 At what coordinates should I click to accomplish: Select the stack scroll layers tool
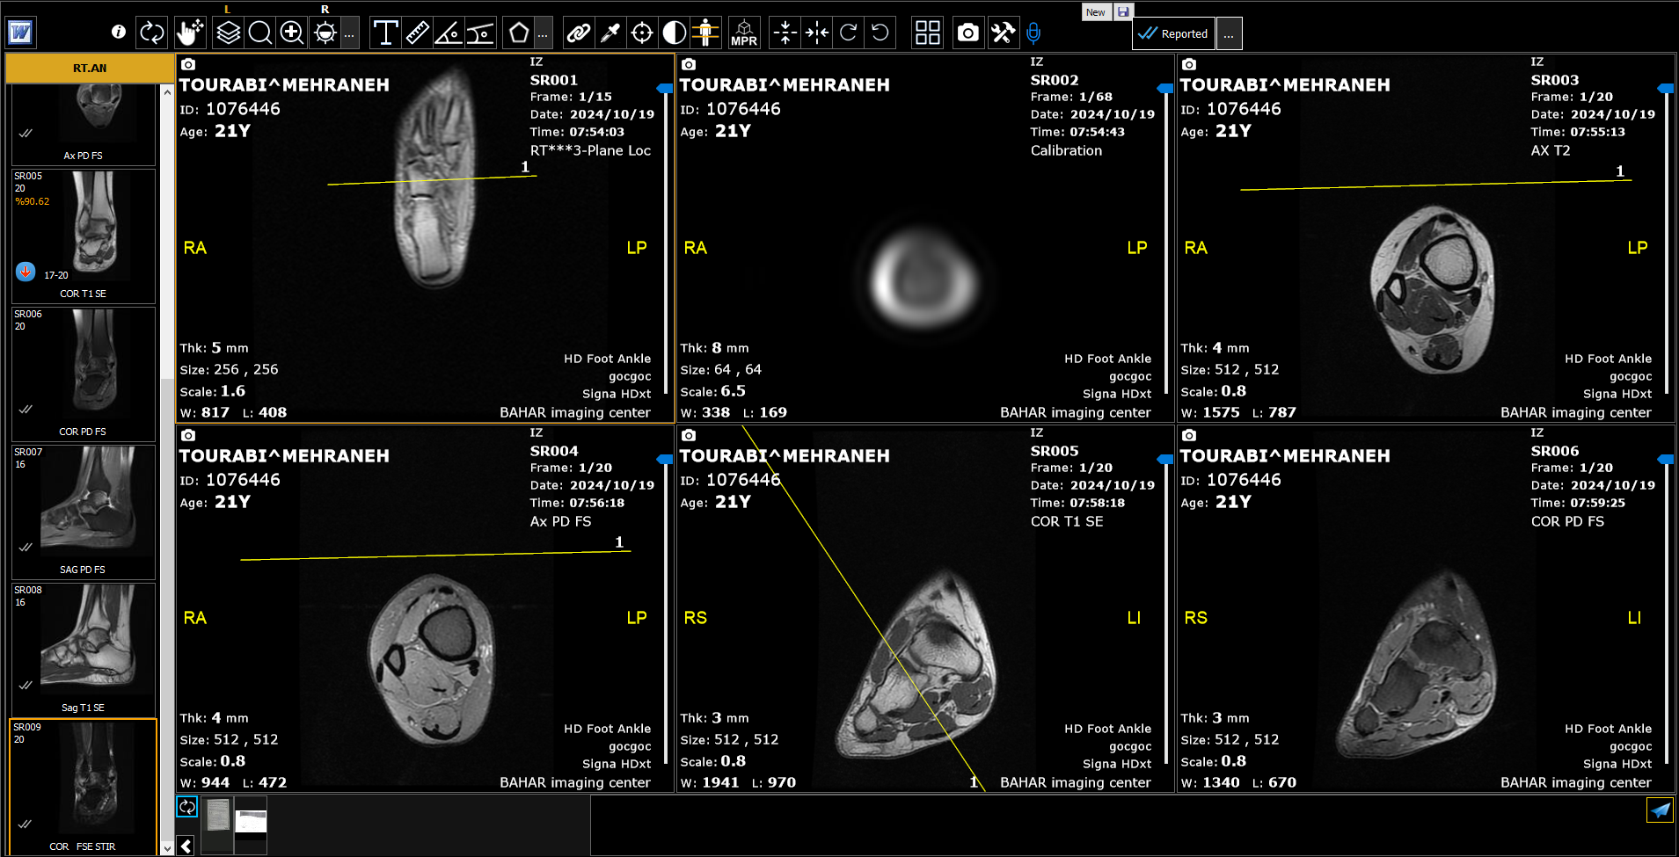pyautogui.click(x=228, y=33)
